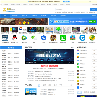The height and width of the screenshot is (97, 97).
Task: Switch to 游戏 tab in 今日更新
Action: click(44, 85)
